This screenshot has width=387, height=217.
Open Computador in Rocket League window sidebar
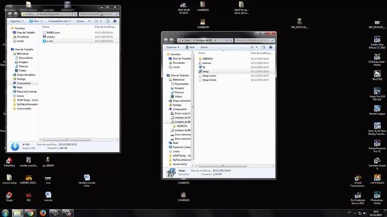coord(24,83)
